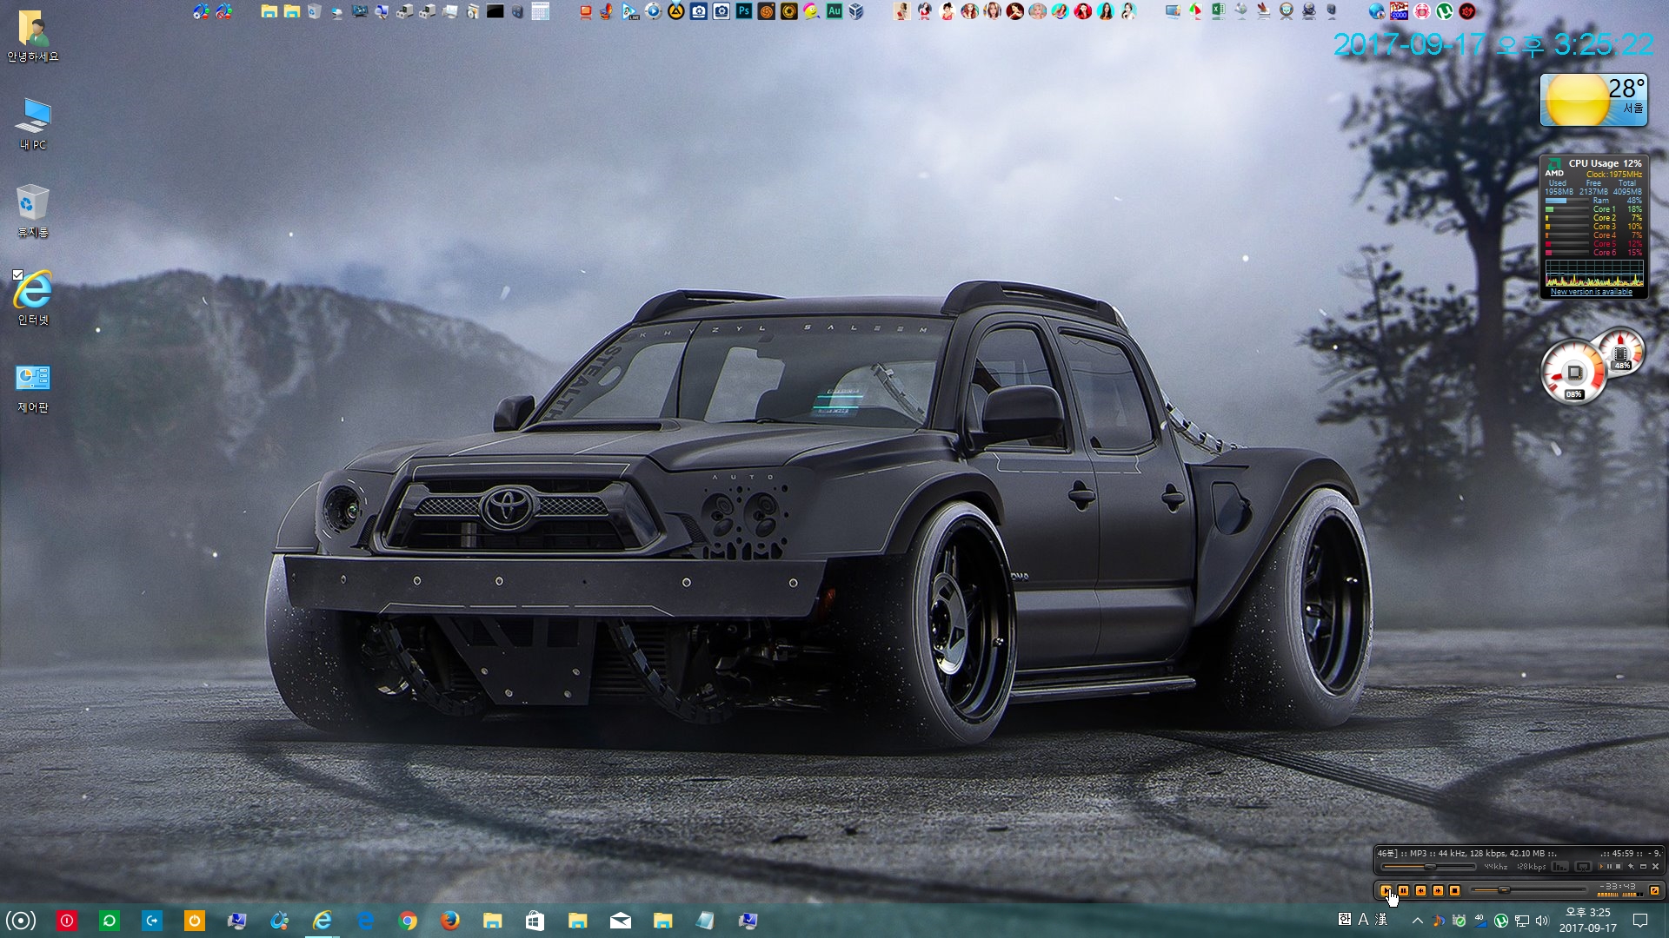Click the Play button in the music player
The image size is (1669, 938).
click(x=1386, y=890)
